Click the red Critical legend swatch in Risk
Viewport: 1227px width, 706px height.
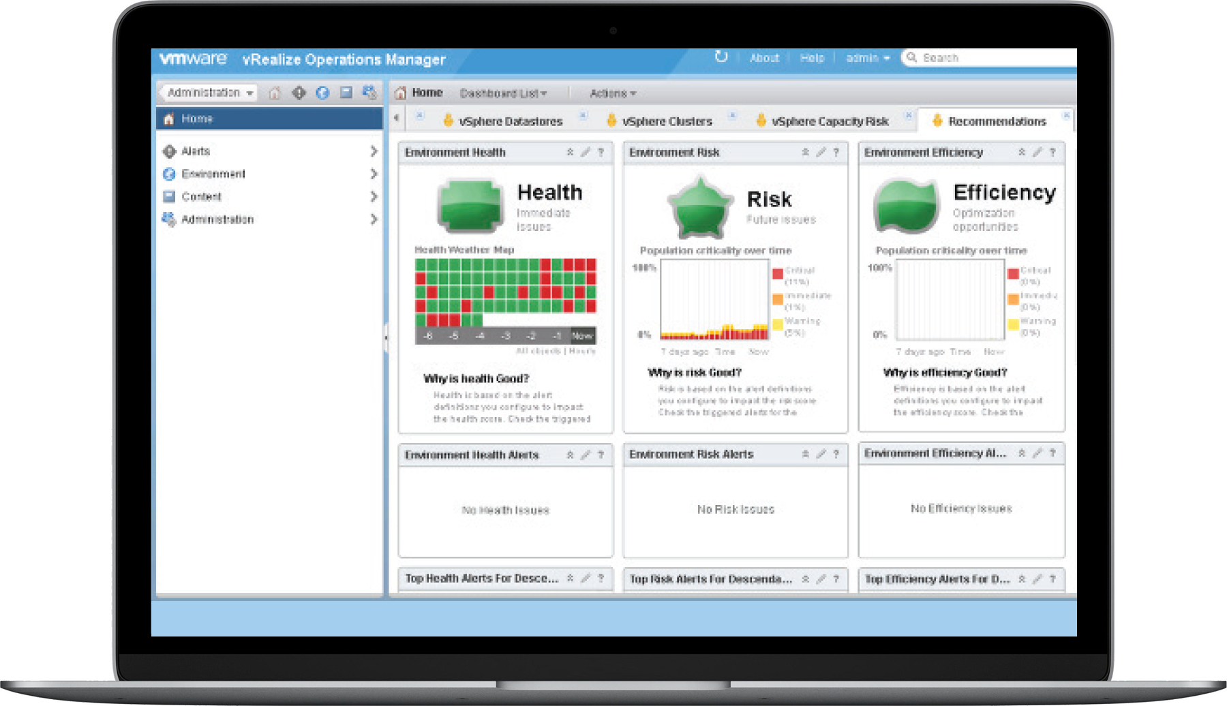(x=778, y=274)
